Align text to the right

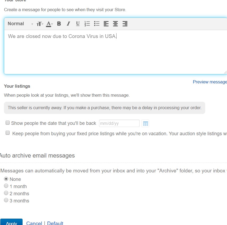[125, 24]
